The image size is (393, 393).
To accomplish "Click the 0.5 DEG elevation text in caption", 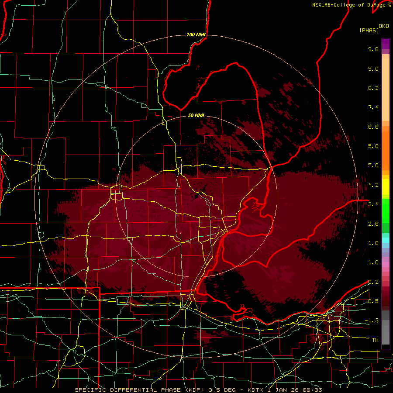I will pyautogui.click(x=222, y=390).
